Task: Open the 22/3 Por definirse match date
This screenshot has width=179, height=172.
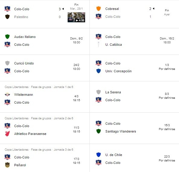Action: click(167, 158)
